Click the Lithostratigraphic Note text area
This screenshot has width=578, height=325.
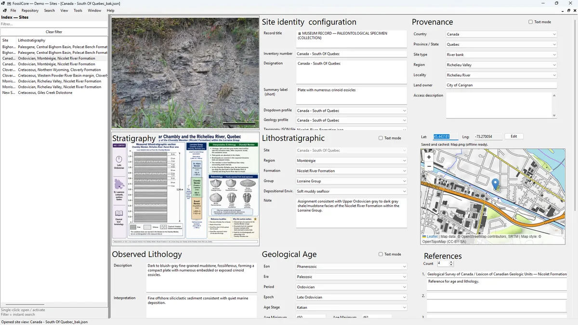pos(352,212)
